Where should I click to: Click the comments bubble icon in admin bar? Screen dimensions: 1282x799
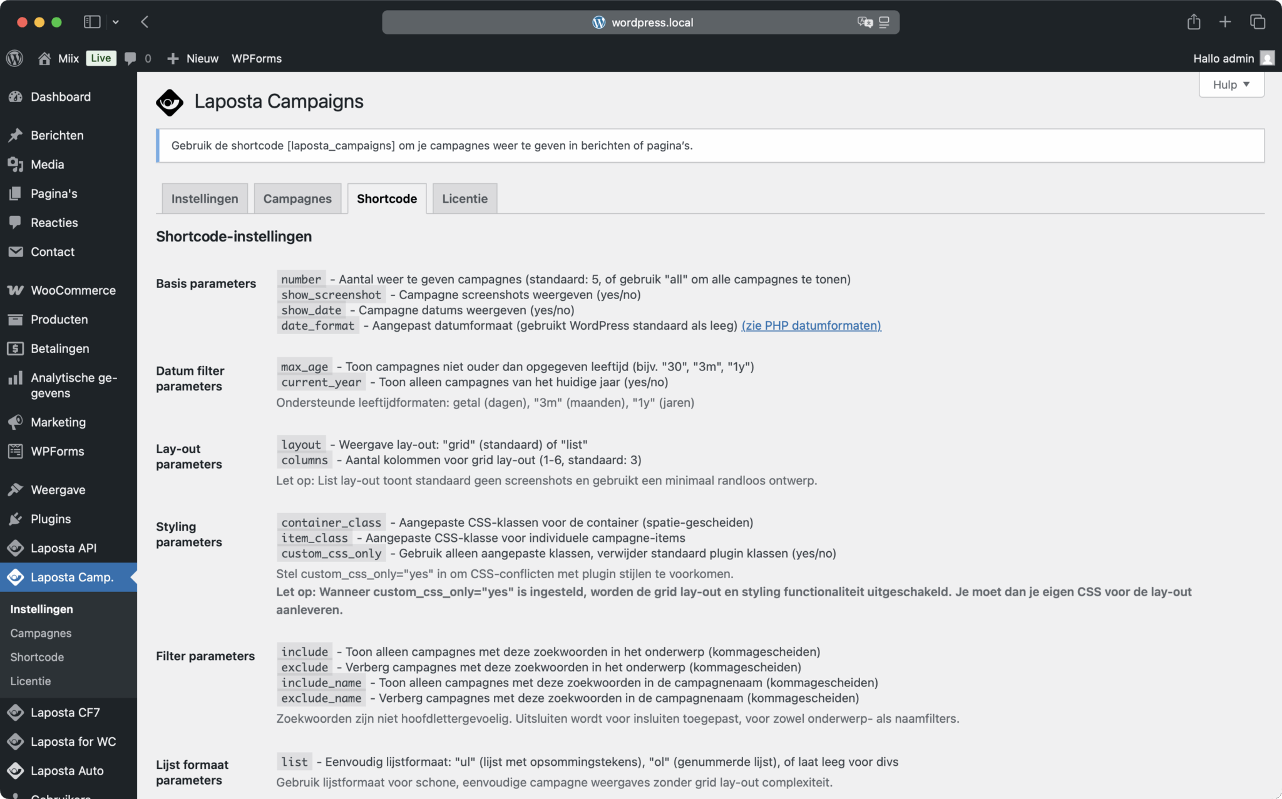point(130,58)
